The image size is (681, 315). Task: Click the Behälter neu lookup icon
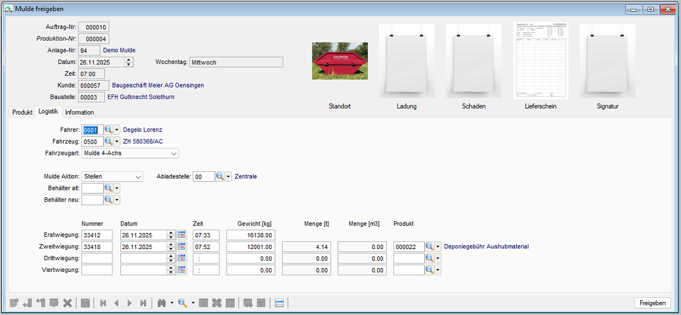[108, 200]
